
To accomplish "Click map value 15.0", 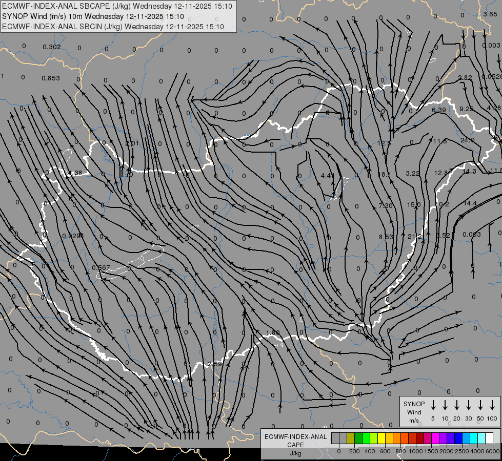I will pyautogui.click(x=414, y=205).
